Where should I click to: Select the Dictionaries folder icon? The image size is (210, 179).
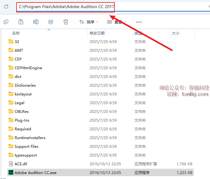(11, 85)
